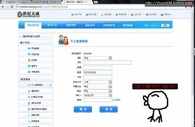Viewport: 195px width, 127px height.
Task: Click the browser back arrow
Action: tap(3, 7)
